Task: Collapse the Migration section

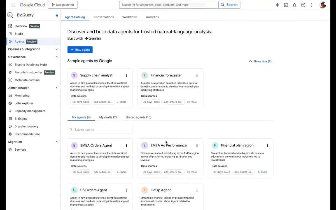Action: 57,142
